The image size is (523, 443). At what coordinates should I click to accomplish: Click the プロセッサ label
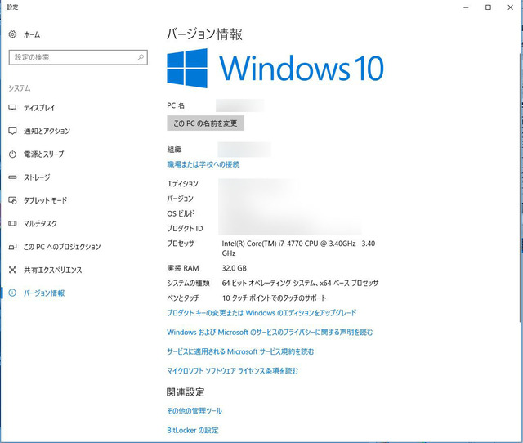pos(181,244)
